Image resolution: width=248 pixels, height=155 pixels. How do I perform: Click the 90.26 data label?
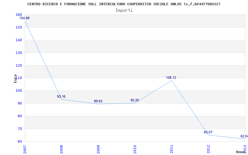[x=135, y=100]
